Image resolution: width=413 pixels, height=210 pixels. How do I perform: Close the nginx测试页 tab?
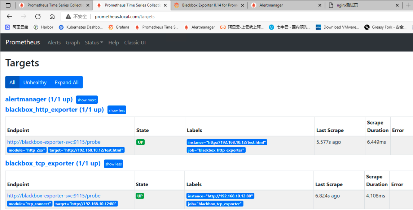[x=397, y=5]
